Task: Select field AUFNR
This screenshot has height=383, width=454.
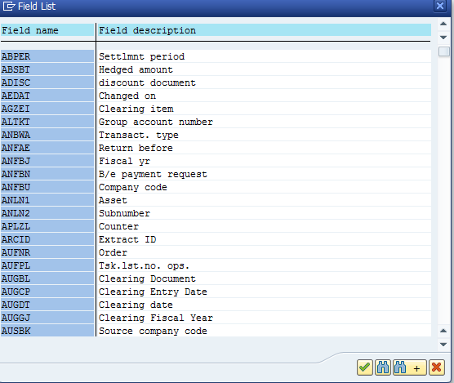Action: (x=47, y=252)
